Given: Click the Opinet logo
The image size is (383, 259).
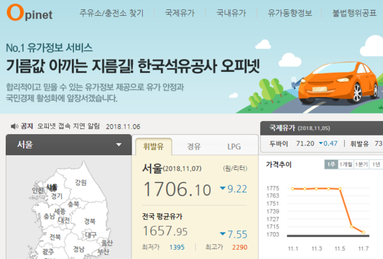Looking at the screenshot, I should pos(30,12).
